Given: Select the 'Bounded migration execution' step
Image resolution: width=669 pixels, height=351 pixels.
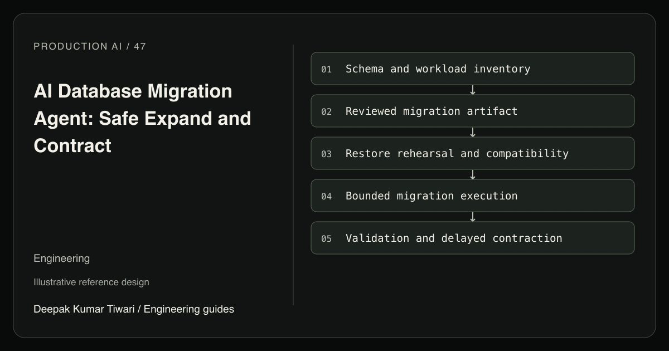Looking at the screenshot, I should pyautogui.click(x=473, y=196).
